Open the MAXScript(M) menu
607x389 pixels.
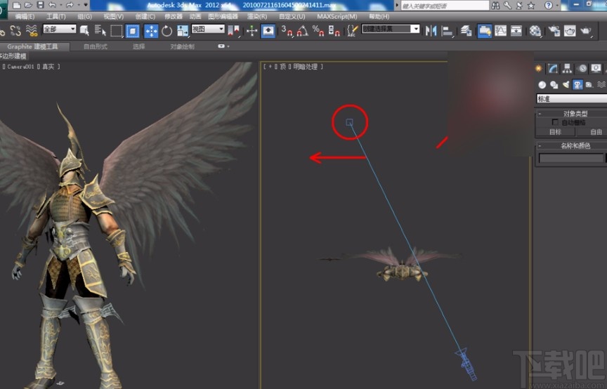coord(337,16)
